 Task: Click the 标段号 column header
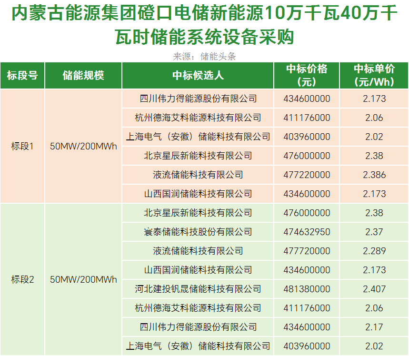click(x=22, y=76)
